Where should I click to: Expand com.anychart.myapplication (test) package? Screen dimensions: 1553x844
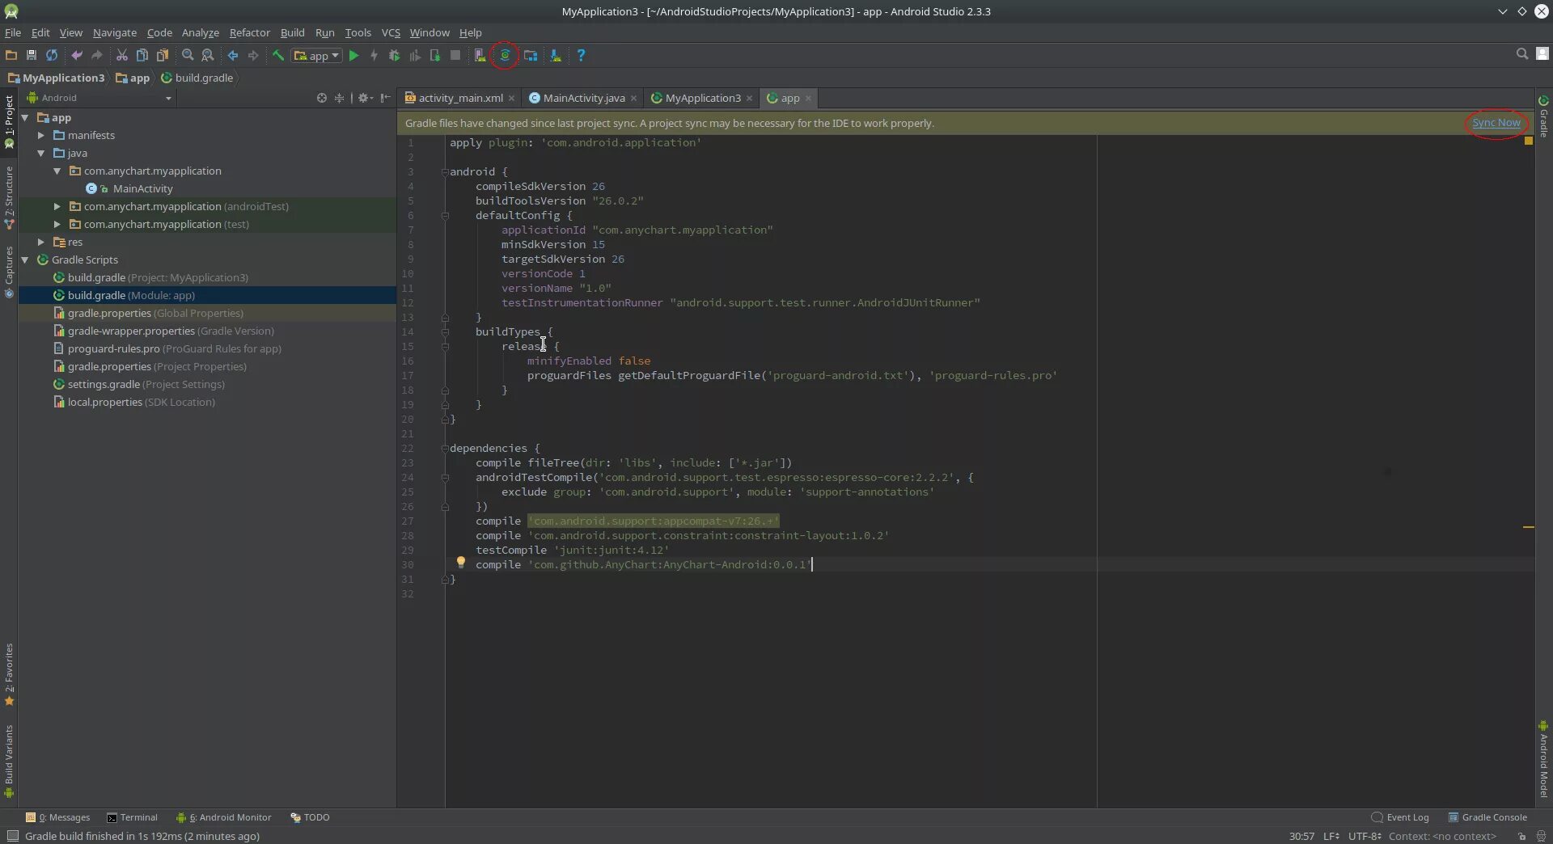[57, 224]
